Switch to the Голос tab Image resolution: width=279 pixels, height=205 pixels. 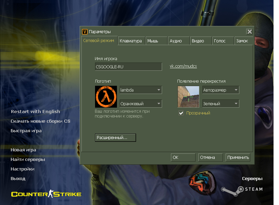point(223,41)
